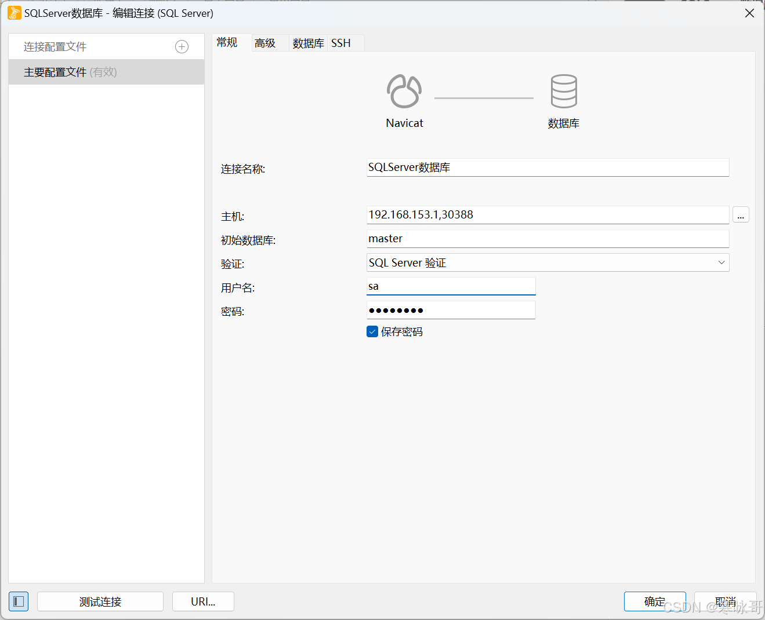Open the 数据库 tab
Viewport: 765px width, 620px height.
coord(308,43)
